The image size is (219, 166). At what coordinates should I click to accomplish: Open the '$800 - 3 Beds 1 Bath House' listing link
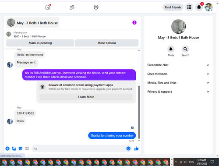[29, 36]
